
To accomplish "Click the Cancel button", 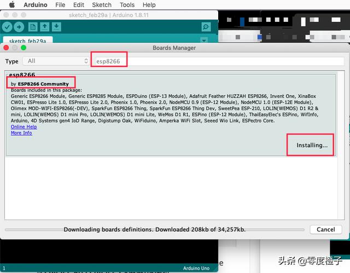I will point(326,229).
